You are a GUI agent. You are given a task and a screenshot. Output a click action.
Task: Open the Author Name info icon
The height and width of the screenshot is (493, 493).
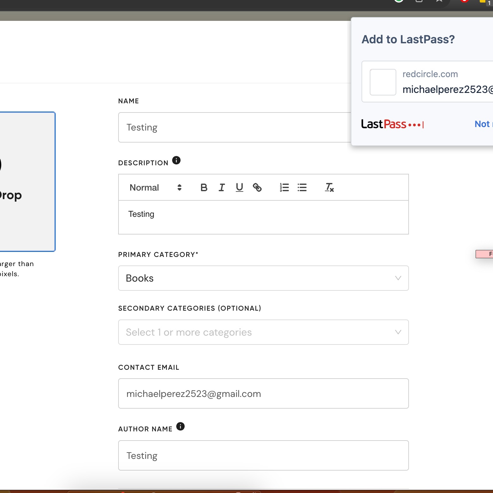click(x=180, y=426)
